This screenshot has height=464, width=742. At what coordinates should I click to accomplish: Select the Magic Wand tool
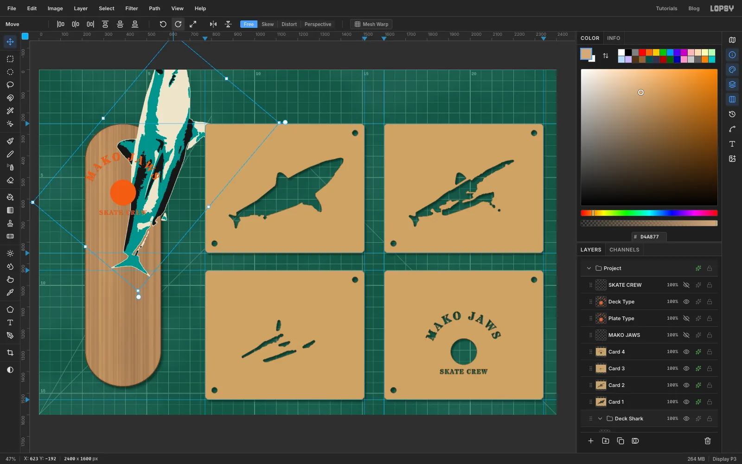click(10, 111)
